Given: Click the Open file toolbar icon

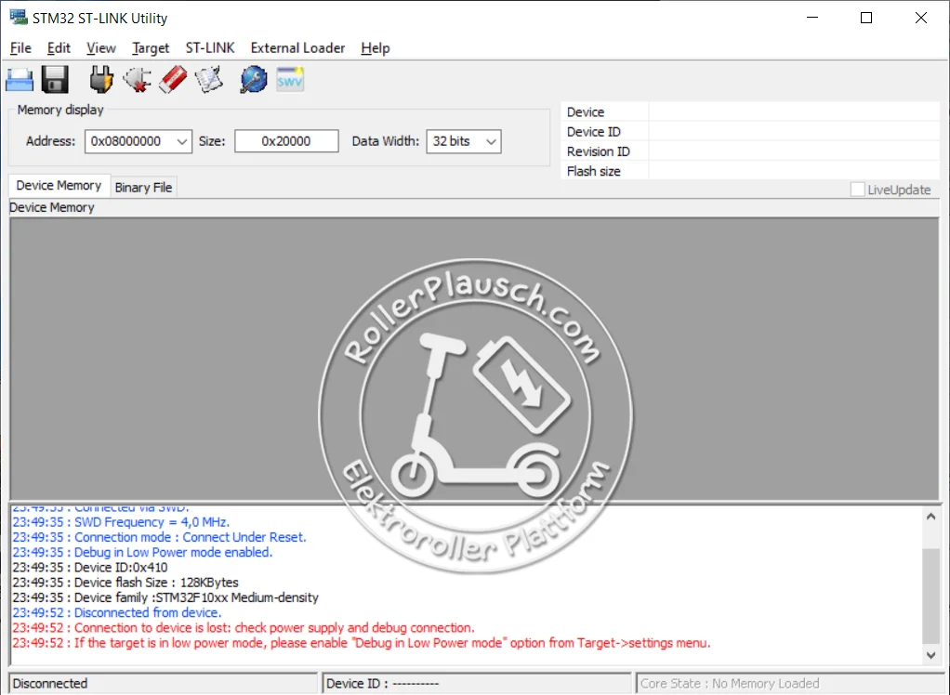Looking at the screenshot, I should [20, 80].
